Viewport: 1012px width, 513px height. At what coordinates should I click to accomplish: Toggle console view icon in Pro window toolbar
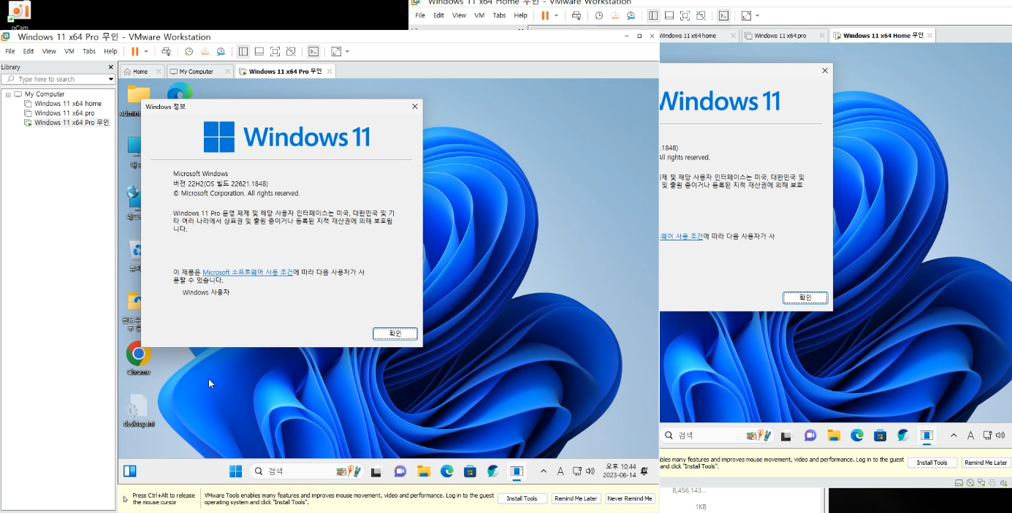coord(313,51)
